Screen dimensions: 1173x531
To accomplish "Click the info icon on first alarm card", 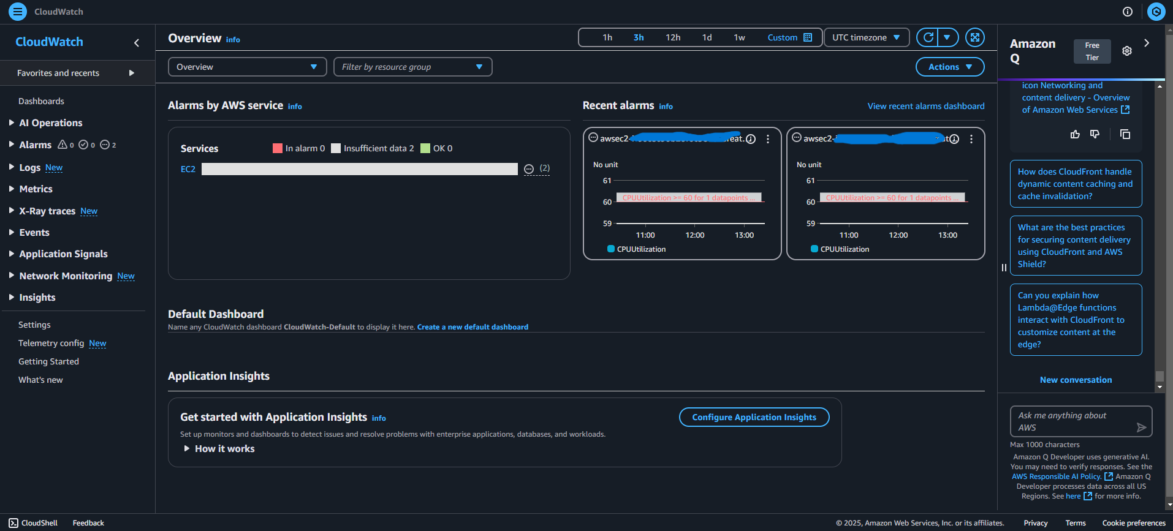I will (x=751, y=139).
